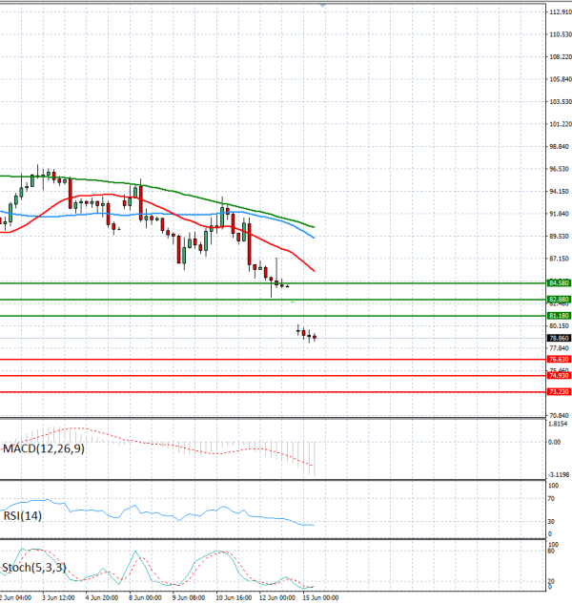Click the 105.840 price axis value
This screenshot has height=604, width=572.
coord(561,79)
